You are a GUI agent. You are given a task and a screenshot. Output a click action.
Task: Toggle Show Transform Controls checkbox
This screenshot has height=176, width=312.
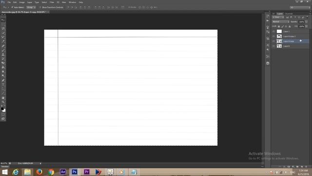(40, 7)
